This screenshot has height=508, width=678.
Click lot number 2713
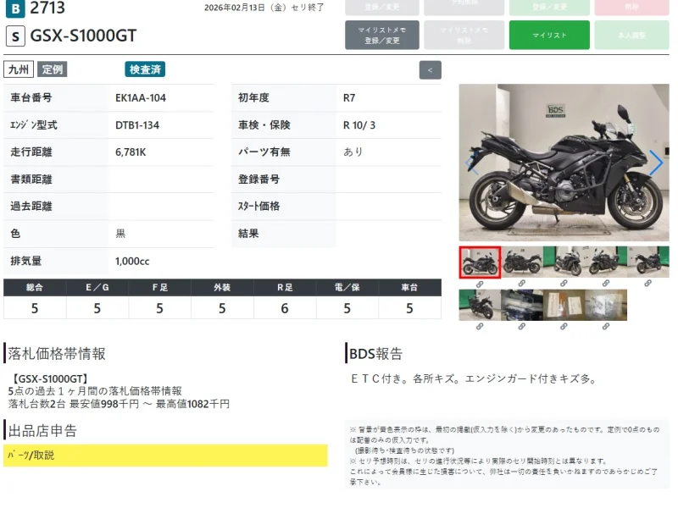[47, 8]
